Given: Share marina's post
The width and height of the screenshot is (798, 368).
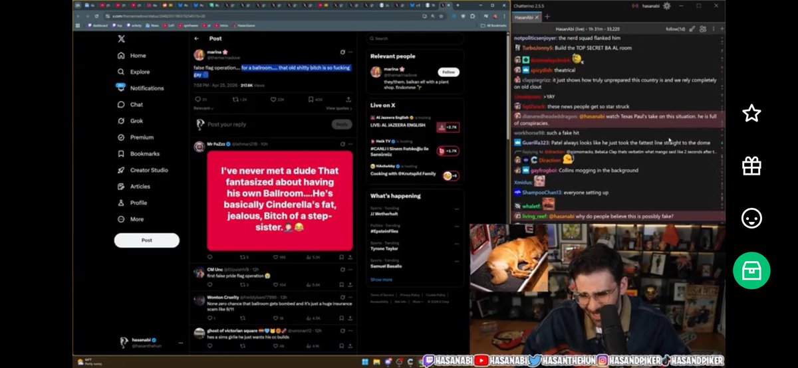Looking at the screenshot, I should pos(350,100).
